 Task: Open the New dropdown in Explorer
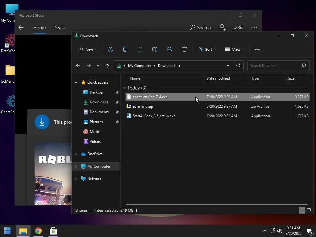pos(87,49)
